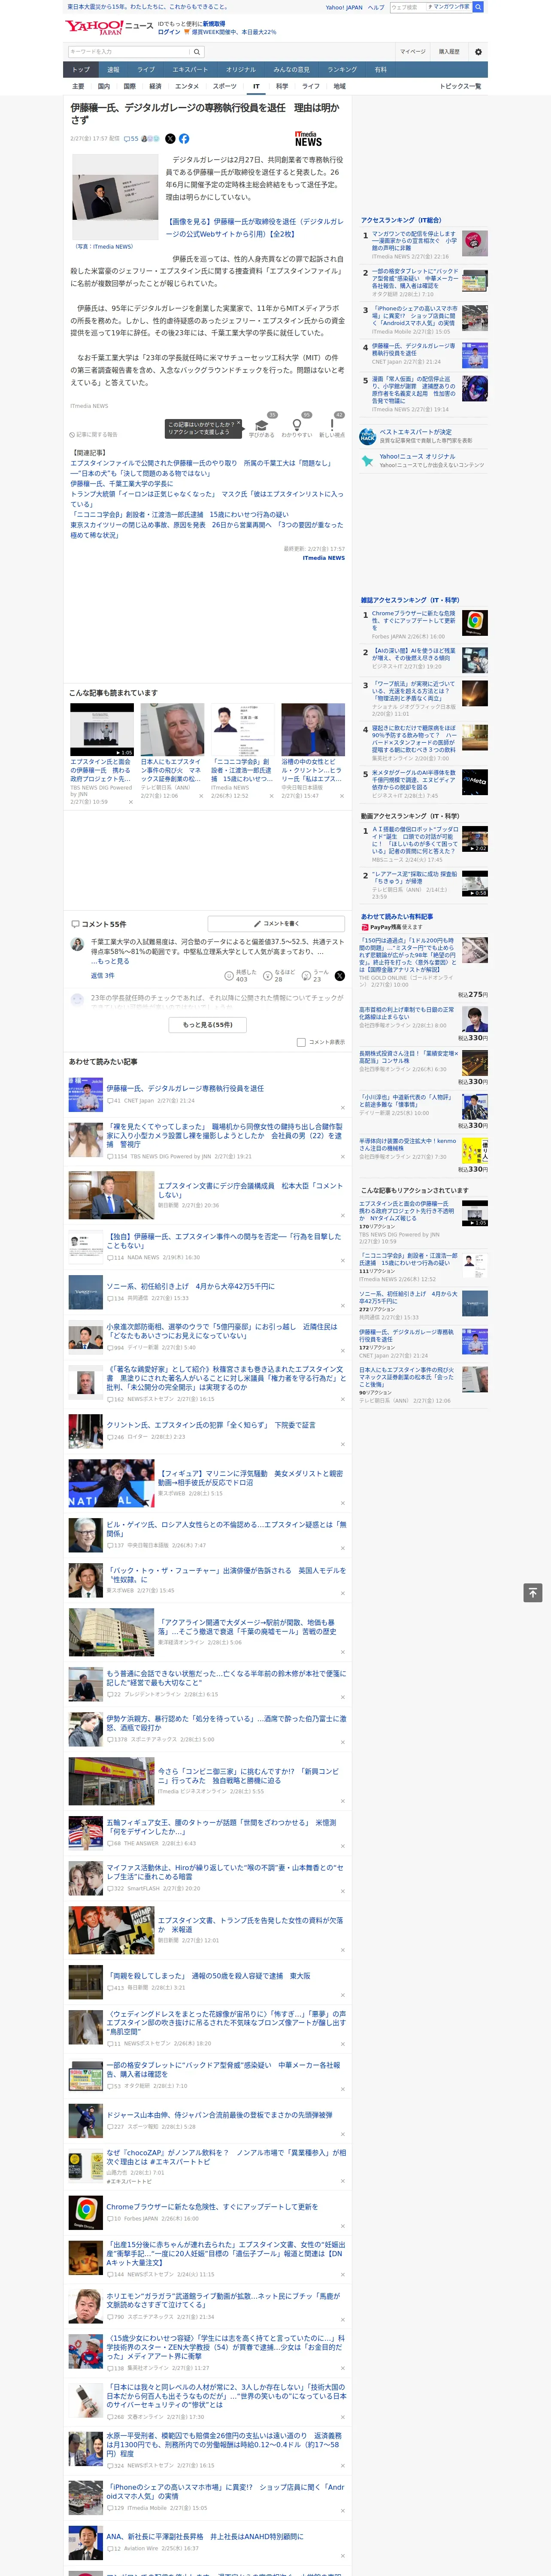This screenshot has width=551, height=2576.
Task: Open settings gear next to 購入履歴
Action: pyautogui.click(x=478, y=52)
